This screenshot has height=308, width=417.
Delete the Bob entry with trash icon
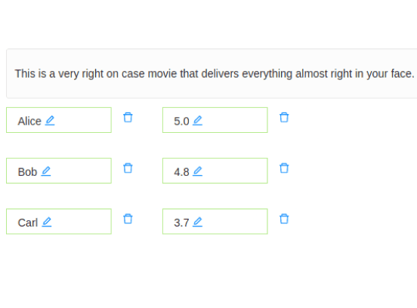(x=128, y=168)
